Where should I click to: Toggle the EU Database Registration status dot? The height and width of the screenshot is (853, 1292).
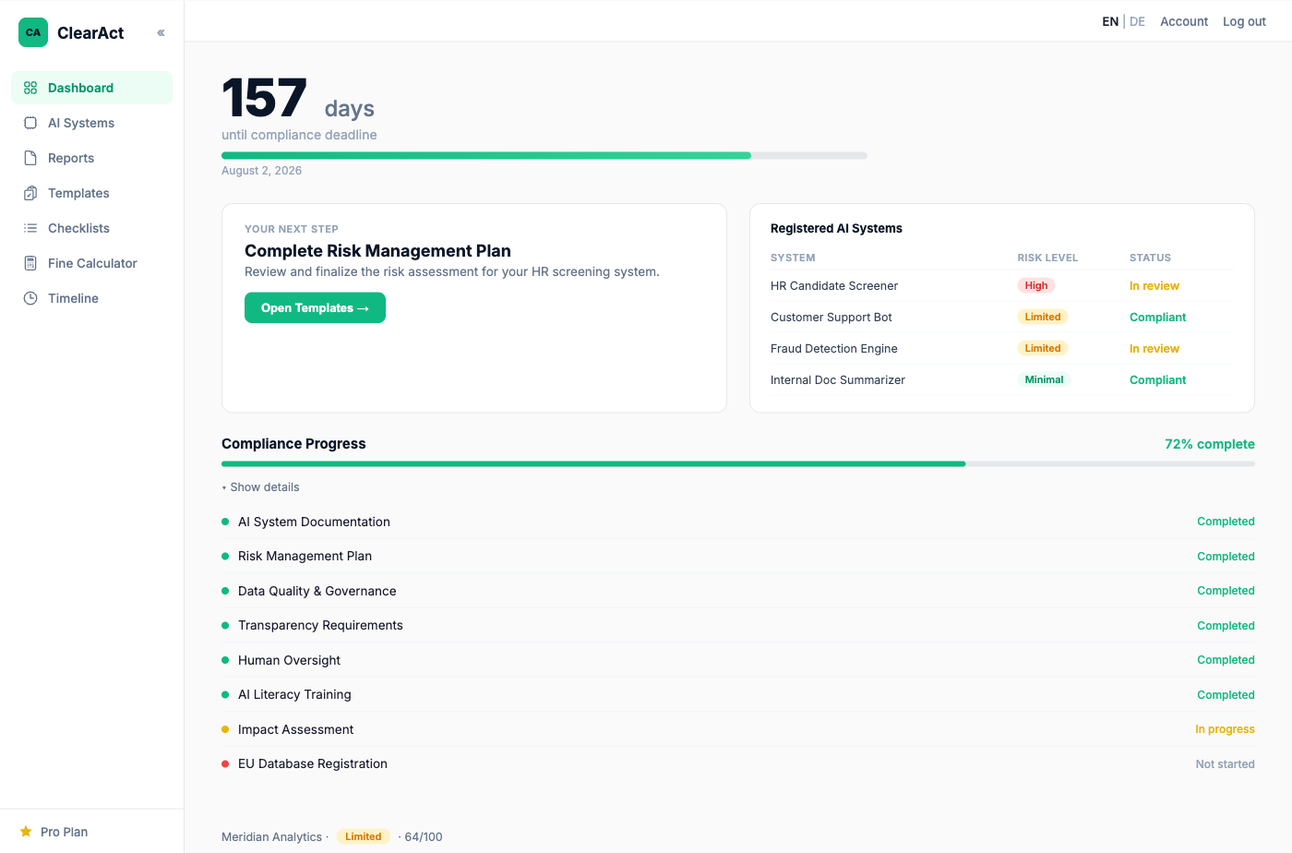(x=224, y=763)
